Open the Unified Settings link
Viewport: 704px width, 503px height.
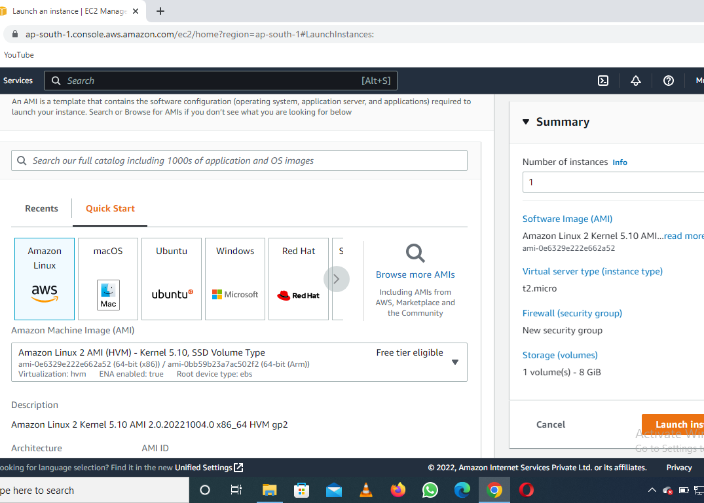point(209,468)
